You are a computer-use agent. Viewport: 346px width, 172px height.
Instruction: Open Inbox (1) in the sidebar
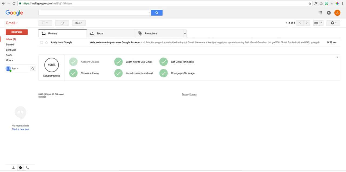(x=11, y=39)
